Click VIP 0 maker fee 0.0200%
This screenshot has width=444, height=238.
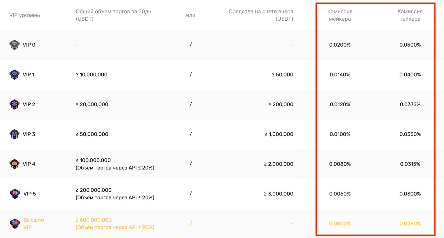click(x=340, y=45)
